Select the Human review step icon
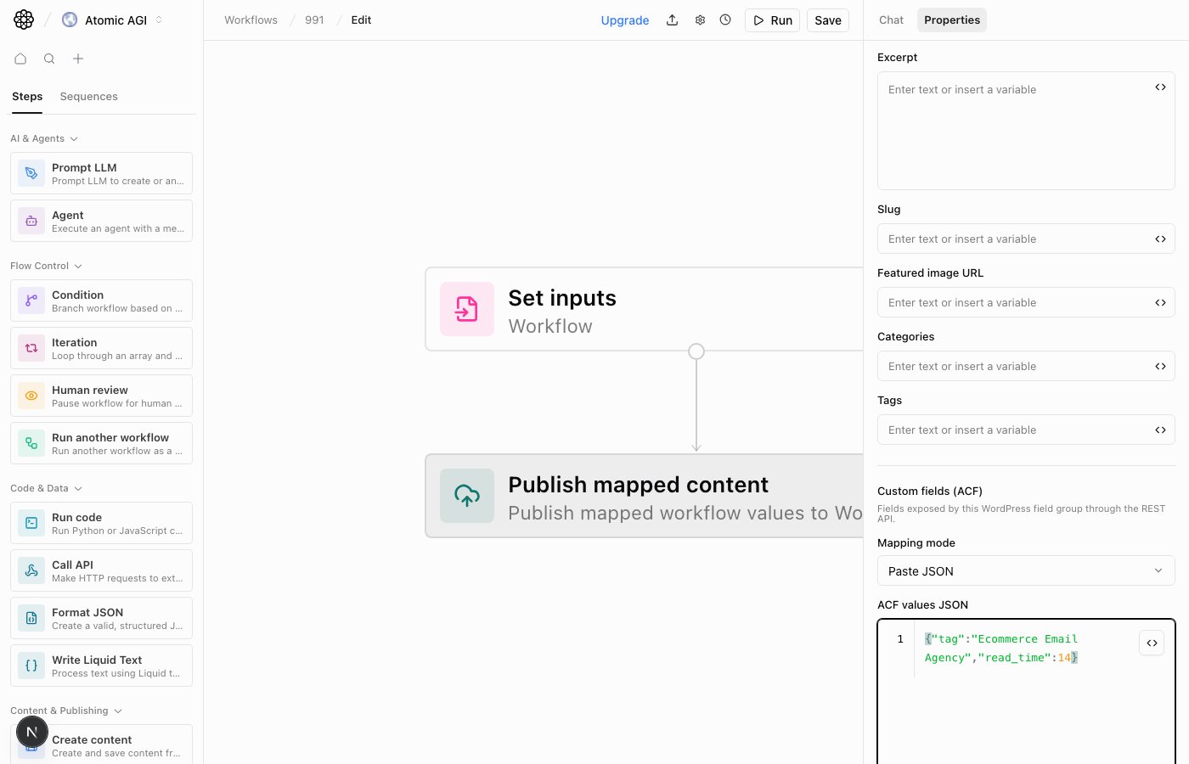The image size is (1189, 764). [x=31, y=396]
